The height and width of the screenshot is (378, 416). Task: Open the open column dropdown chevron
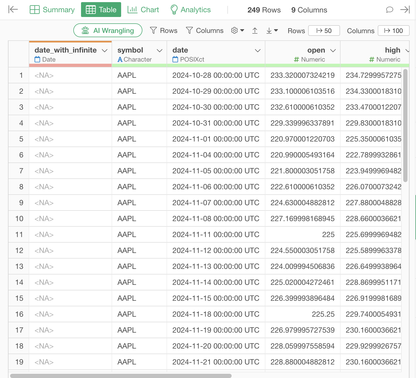[x=333, y=50]
